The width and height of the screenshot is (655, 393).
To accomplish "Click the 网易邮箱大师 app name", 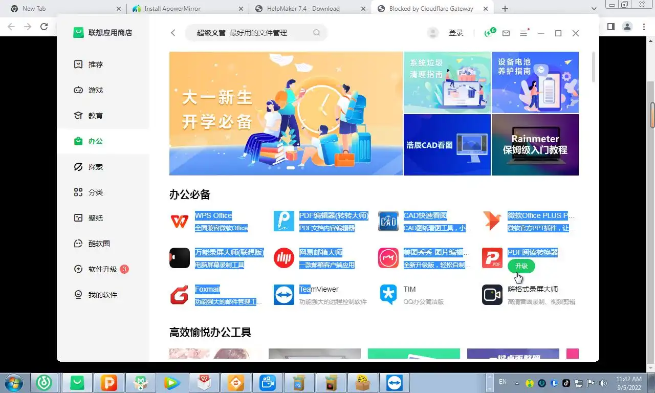I will (321, 252).
